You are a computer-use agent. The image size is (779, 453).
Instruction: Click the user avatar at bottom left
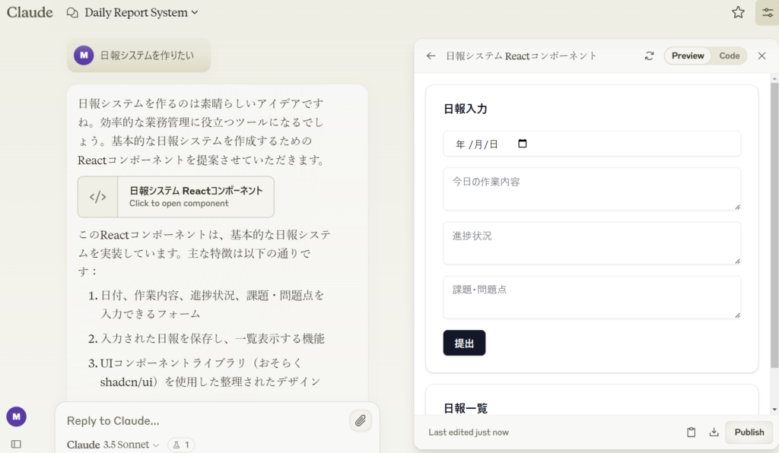click(x=16, y=417)
